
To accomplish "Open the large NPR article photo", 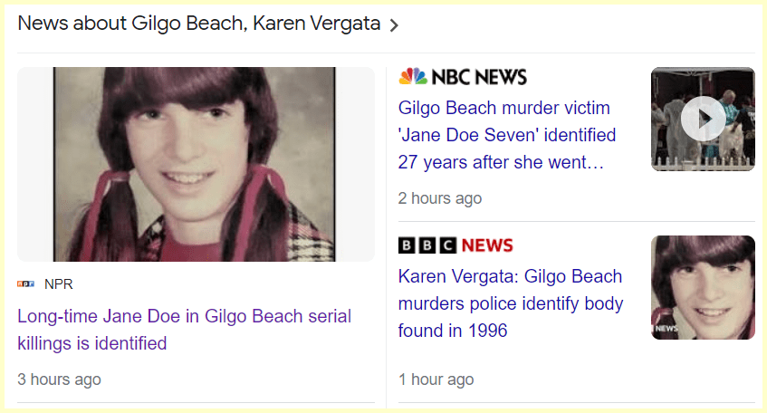I will coord(196,164).
